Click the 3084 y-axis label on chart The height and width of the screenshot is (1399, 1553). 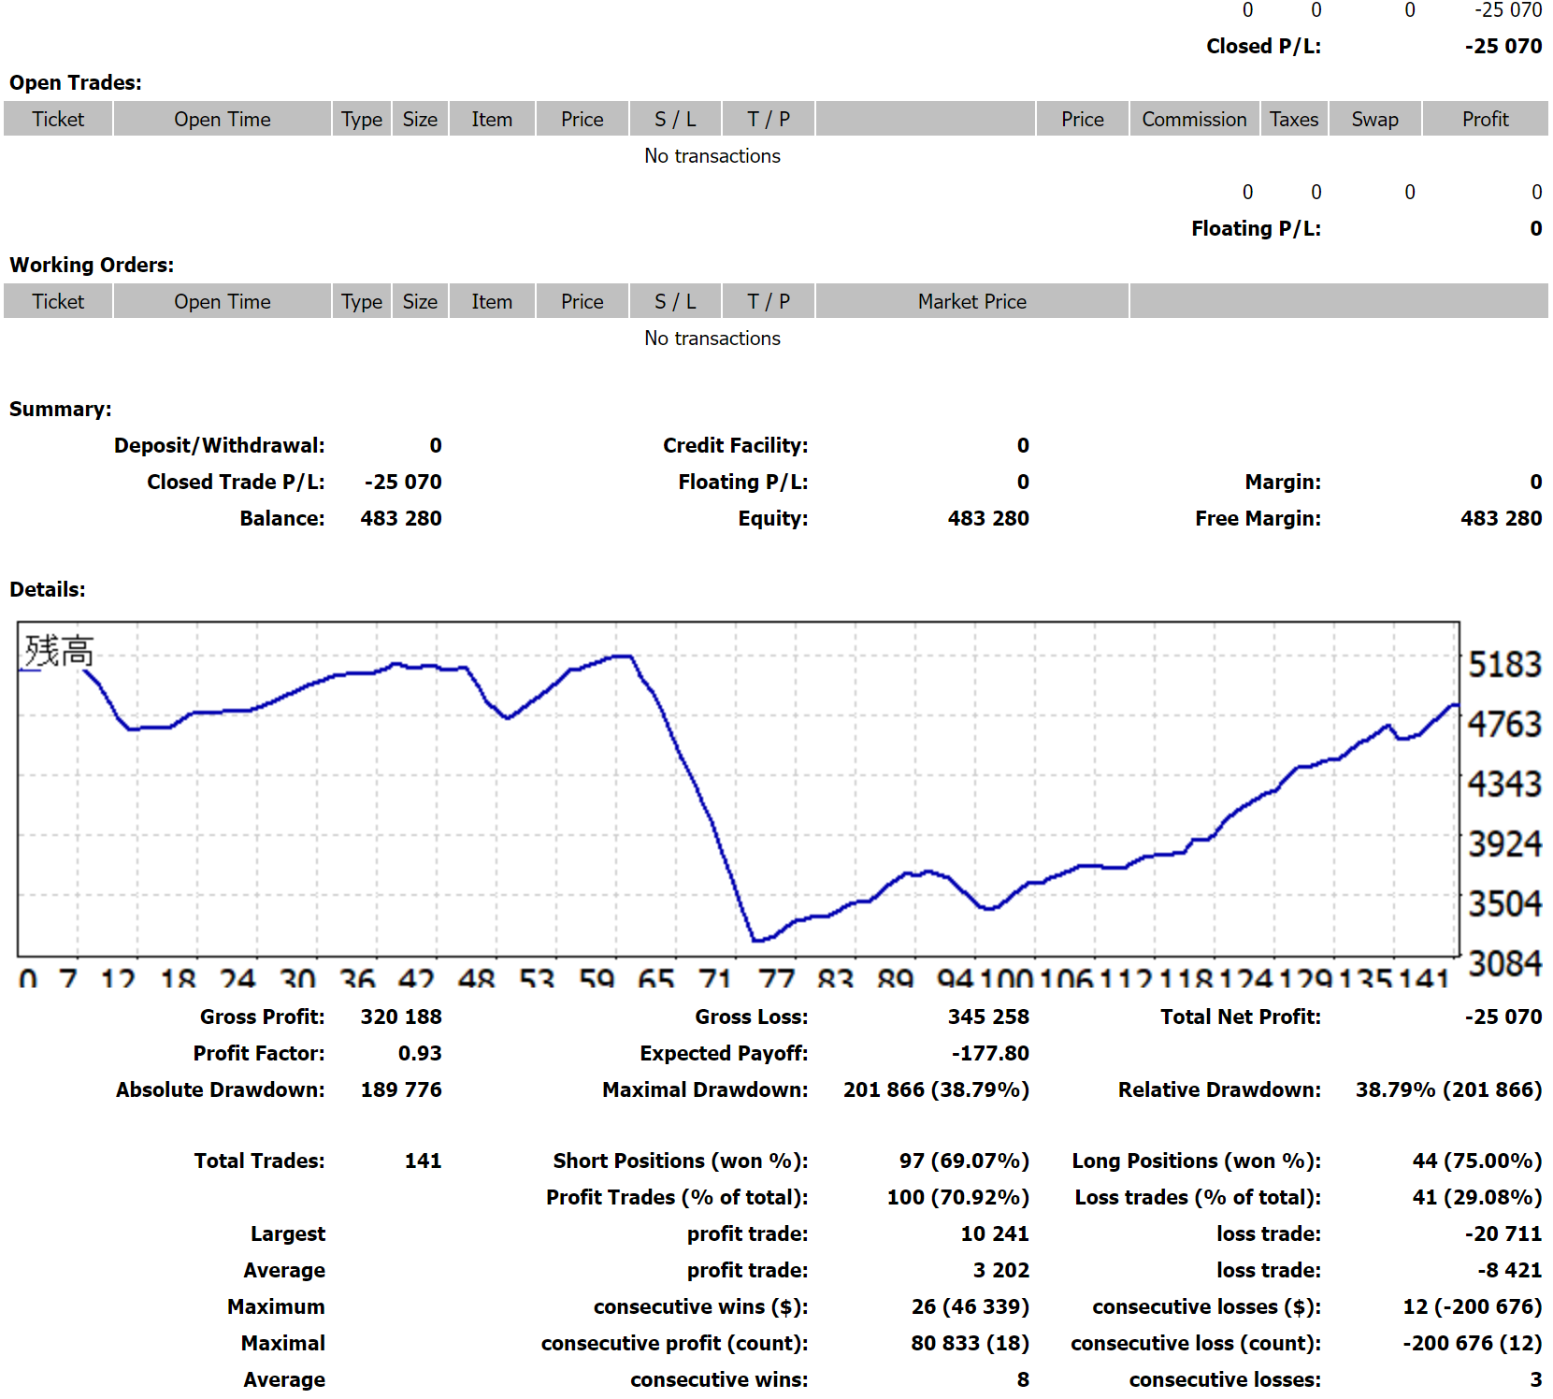click(x=1504, y=963)
